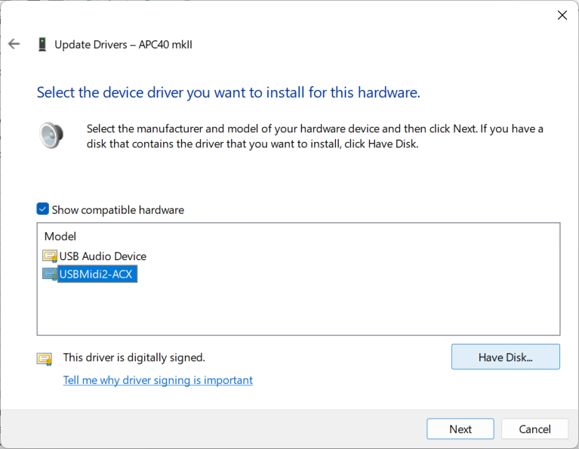Screen dimensions: 579x449
Task: Click the 'Select the device driver' heading
Action: [228, 93]
